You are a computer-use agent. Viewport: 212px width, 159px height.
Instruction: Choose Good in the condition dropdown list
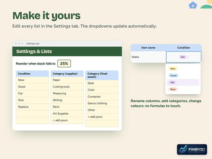coord(173,75)
